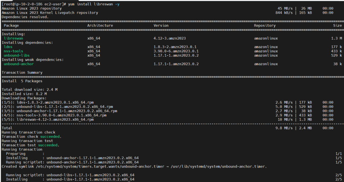This screenshot has height=182, width=344.
Task: Click the 'Repository' column header
Action: click(x=265, y=25)
